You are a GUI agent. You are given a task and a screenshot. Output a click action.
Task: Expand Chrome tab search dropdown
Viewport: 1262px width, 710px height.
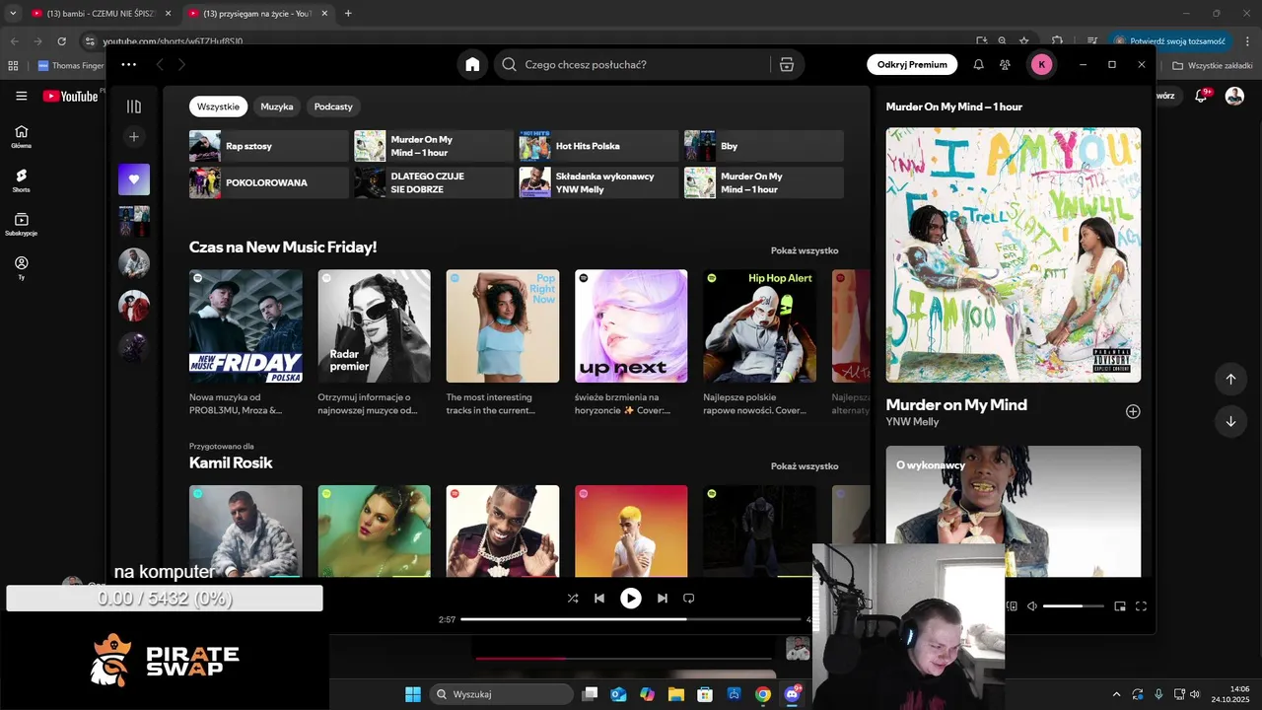pos(13,14)
